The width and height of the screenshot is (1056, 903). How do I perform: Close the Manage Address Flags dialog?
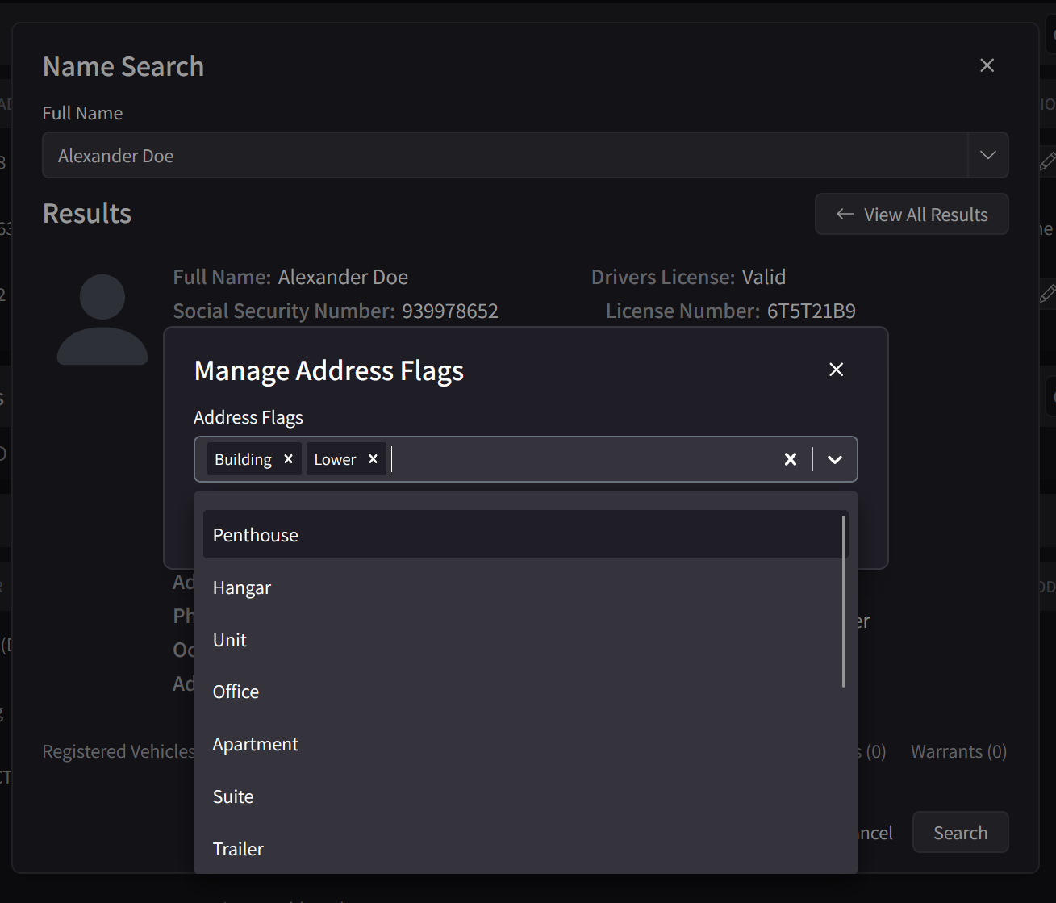click(836, 370)
